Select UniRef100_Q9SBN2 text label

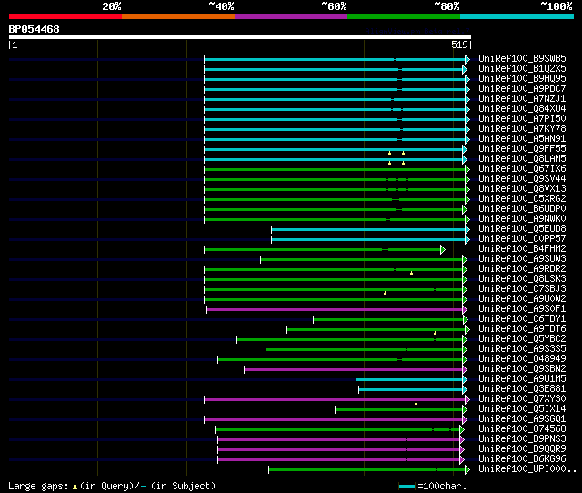[522, 369]
